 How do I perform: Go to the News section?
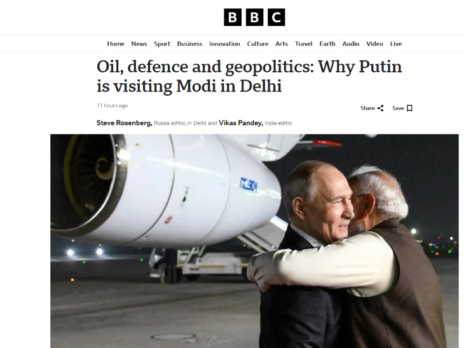139,44
